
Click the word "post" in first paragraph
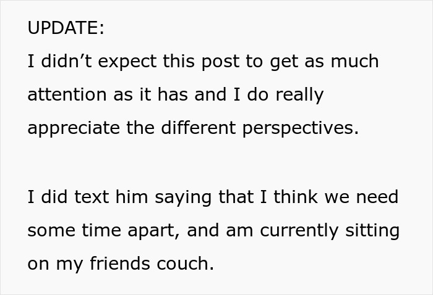point(212,62)
